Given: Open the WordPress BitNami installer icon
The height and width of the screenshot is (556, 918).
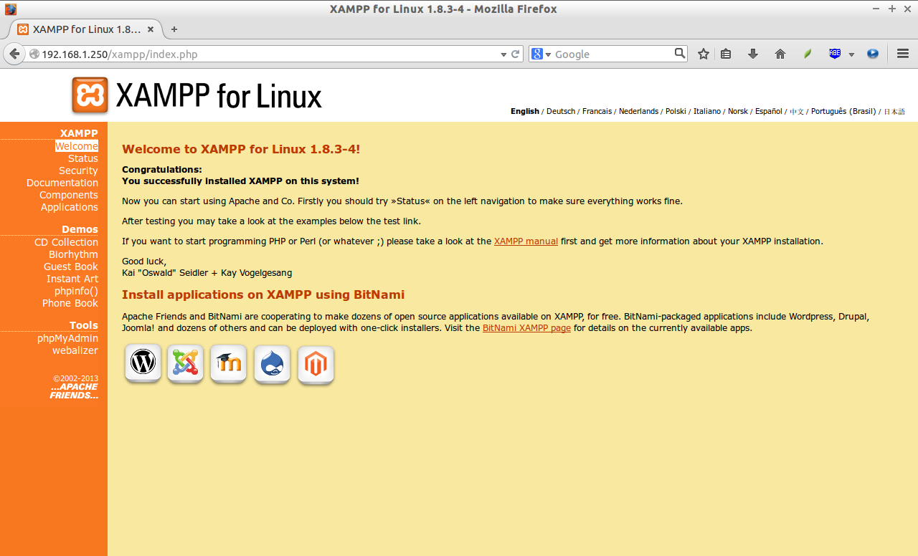Looking at the screenshot, I should click(143, 364).
